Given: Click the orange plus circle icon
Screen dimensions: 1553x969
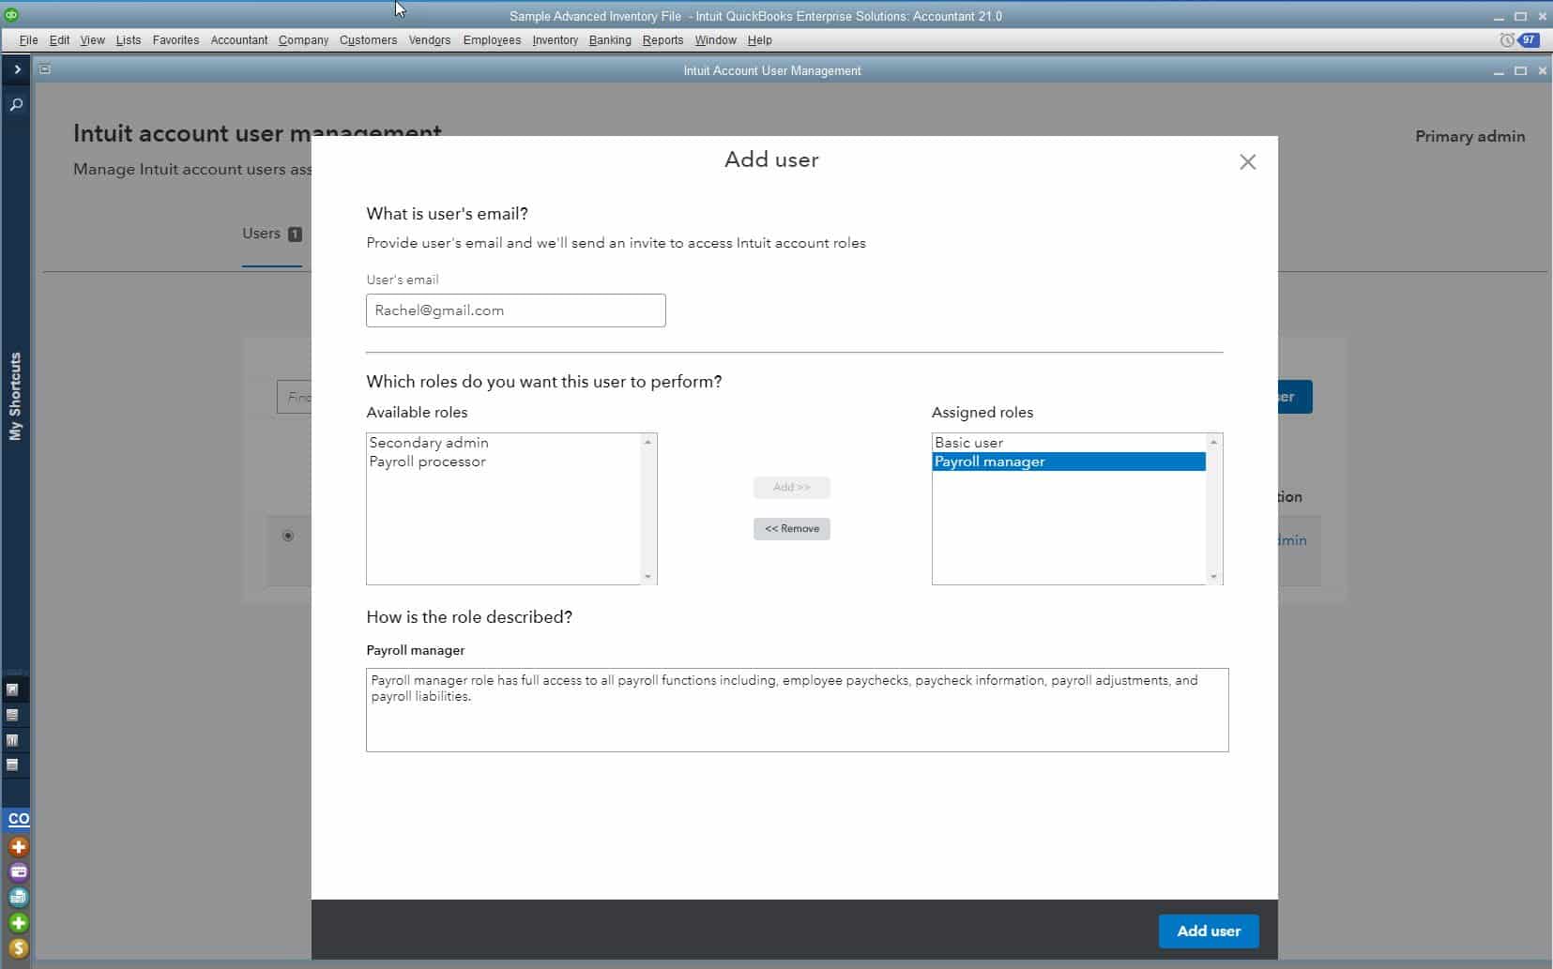Looking at the screenshot, I should (x=18, y=847).
